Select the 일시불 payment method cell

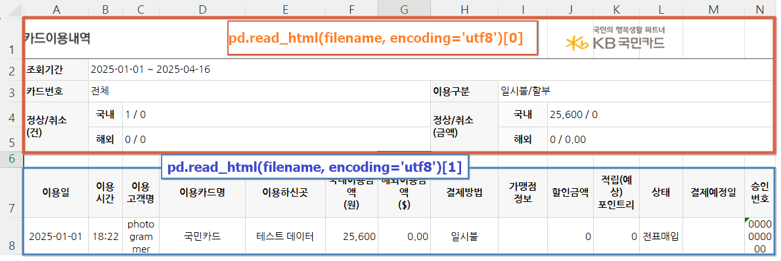464,237
